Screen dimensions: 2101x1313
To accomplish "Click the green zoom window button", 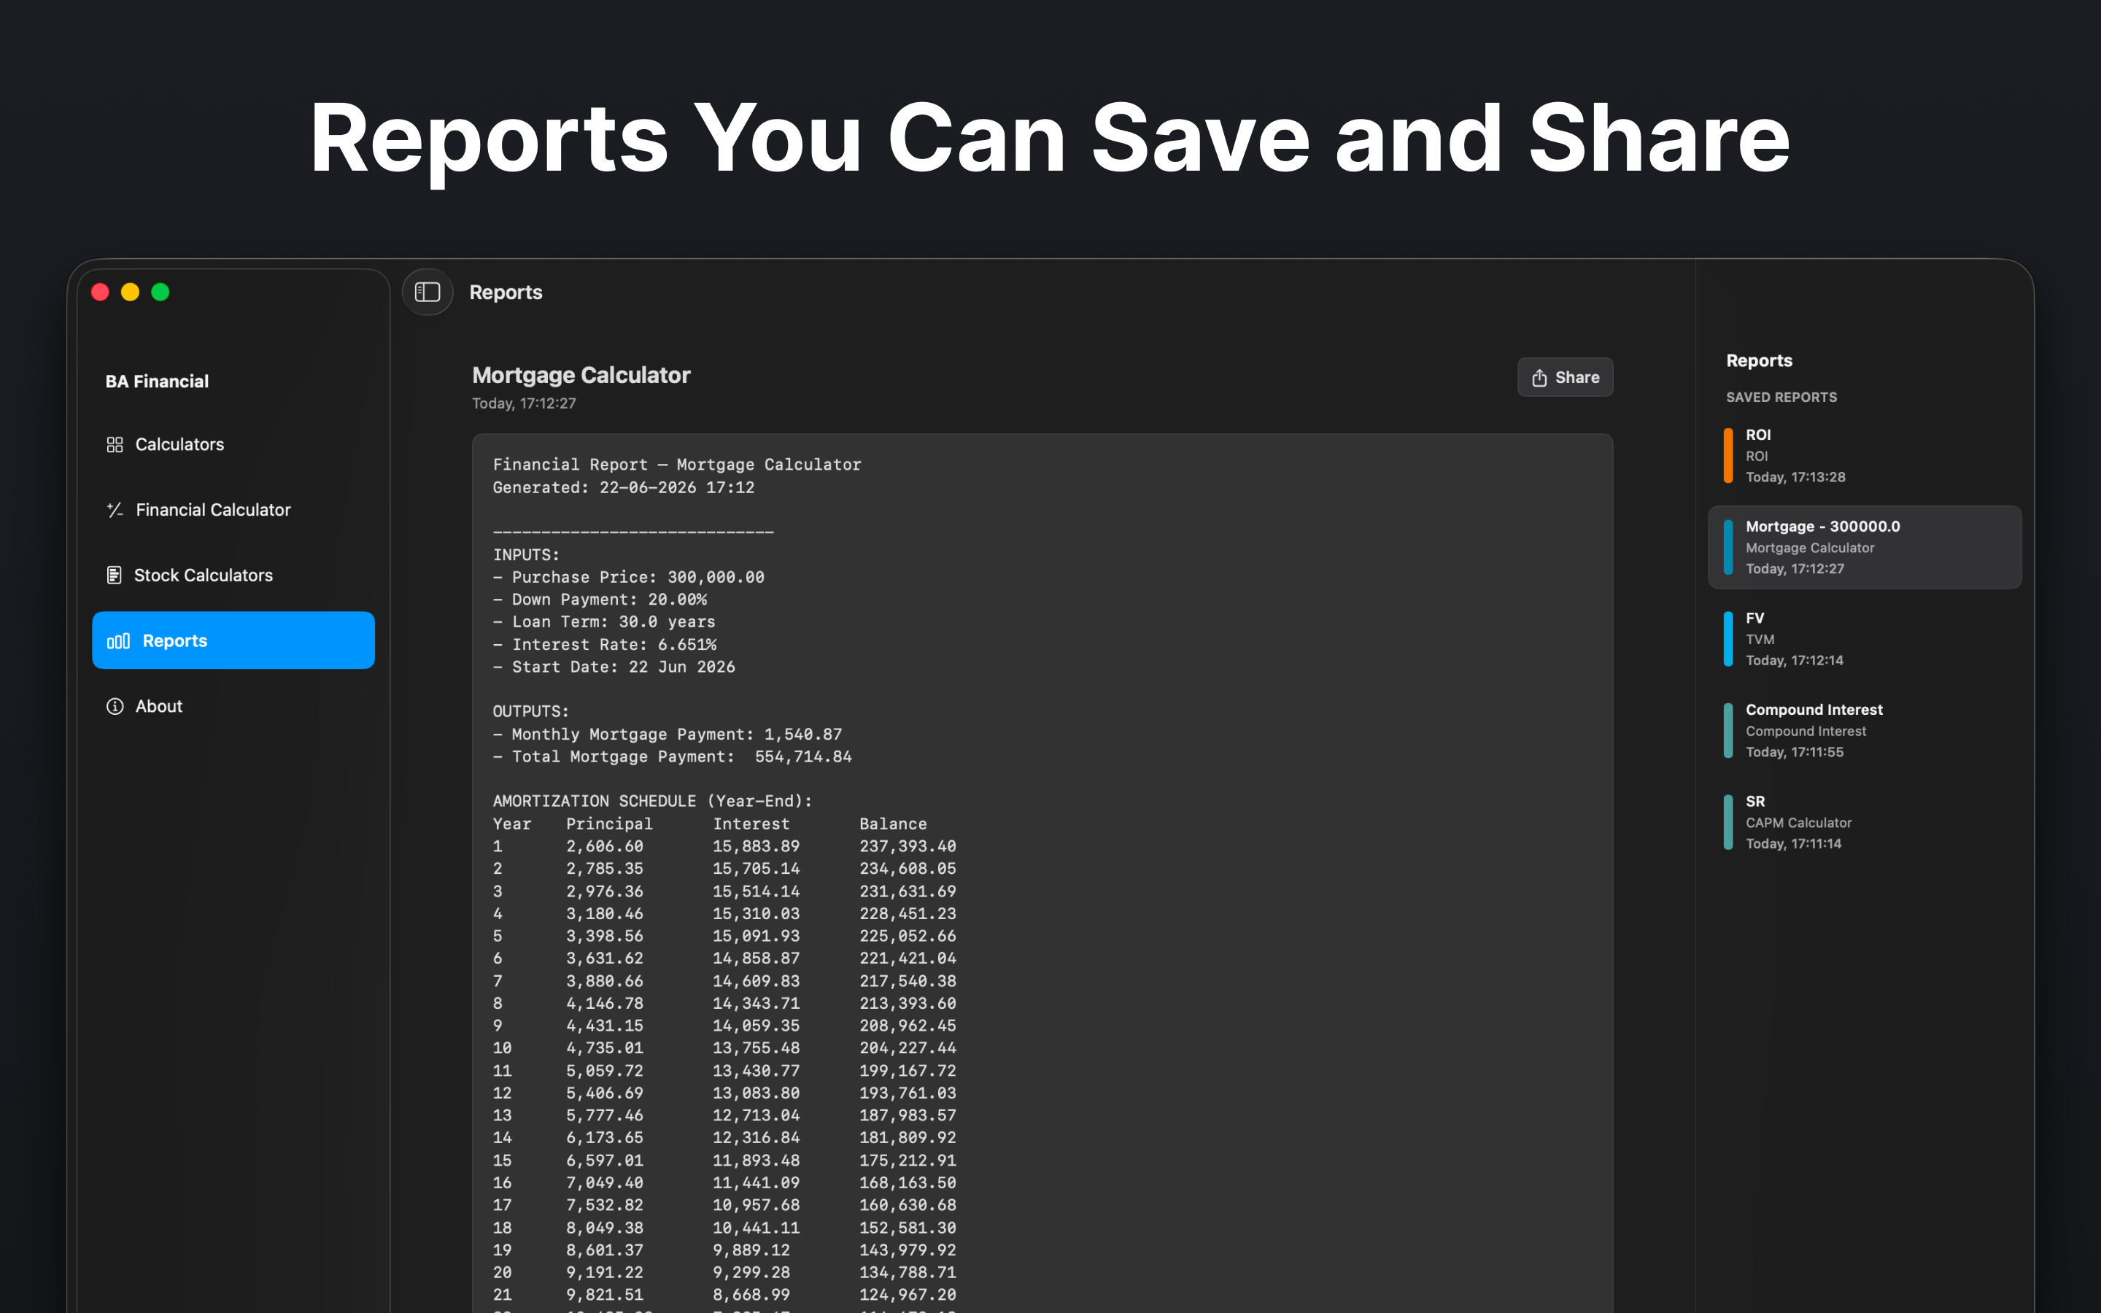I will [160, 292].
